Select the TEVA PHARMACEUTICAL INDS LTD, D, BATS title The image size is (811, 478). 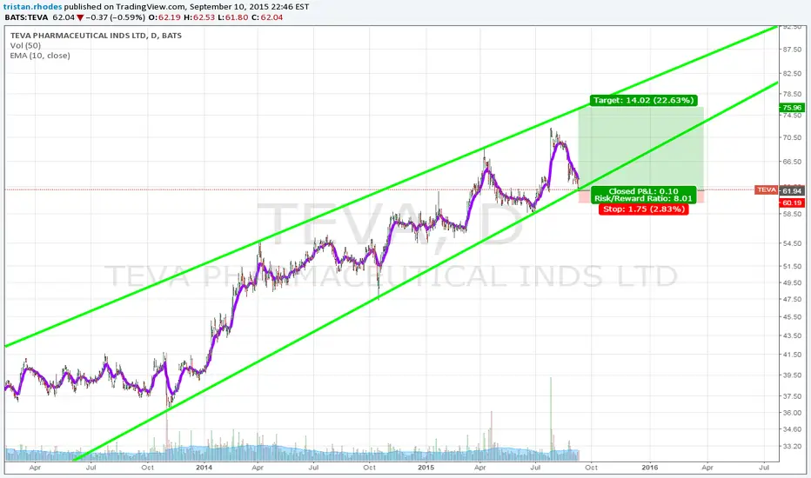[x=96, y=36]
